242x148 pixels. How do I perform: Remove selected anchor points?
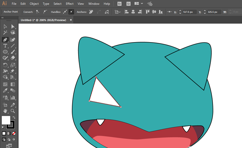coord(91,12)
